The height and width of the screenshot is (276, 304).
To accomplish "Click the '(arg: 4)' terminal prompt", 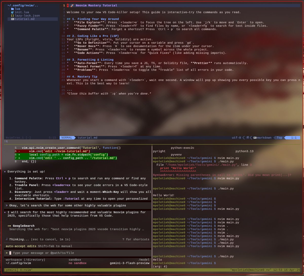I will tap(160, 266).
